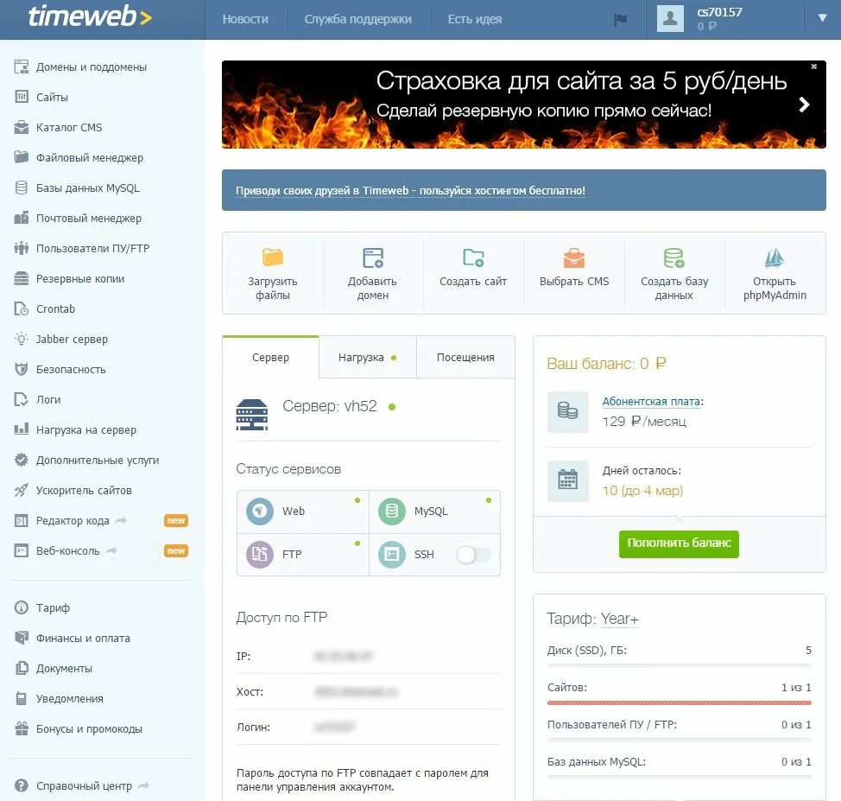Click Безопасность shield icon
The height and width of the screenshot is (801, 841).
(22, 369)
